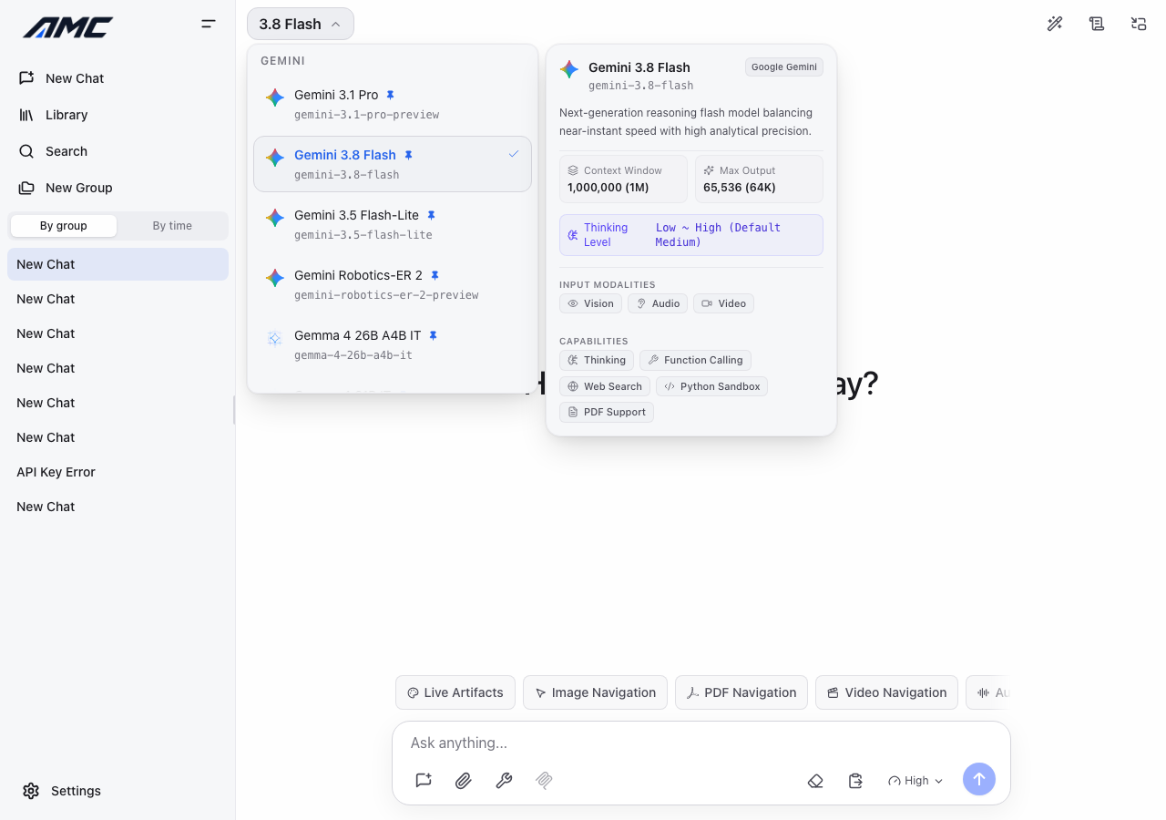Click the Live Artifacts suggestion chip
This screenshot has height=820, width=1166.
click(x=455, y=692)
